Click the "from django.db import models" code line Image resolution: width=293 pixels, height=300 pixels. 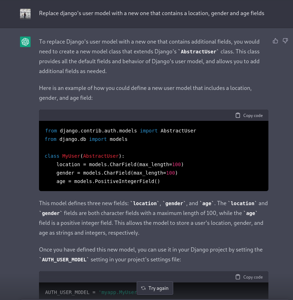pyautogui.click(x=86, y=139)
